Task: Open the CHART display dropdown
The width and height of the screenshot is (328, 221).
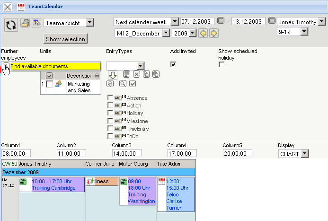Action: tap(304, 154)
